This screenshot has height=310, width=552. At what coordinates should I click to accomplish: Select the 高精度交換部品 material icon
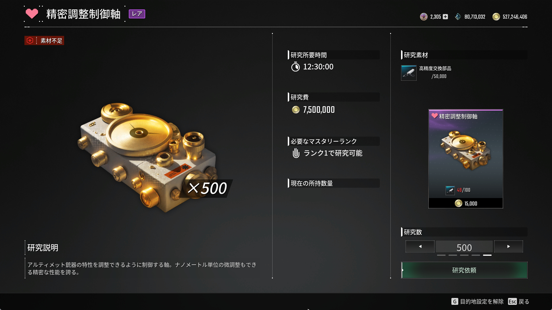coord(409,73)
